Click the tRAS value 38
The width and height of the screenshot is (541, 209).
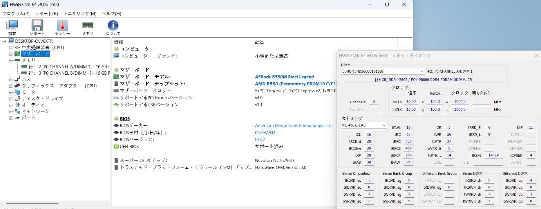369,162
